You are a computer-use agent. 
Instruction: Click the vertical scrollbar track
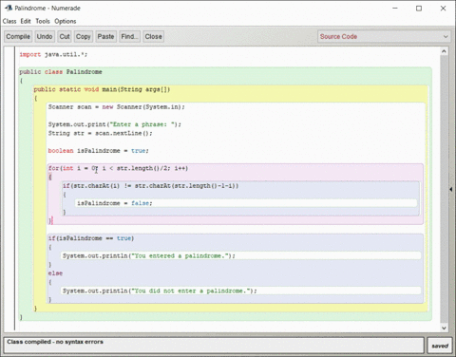(x=444, y=190)
